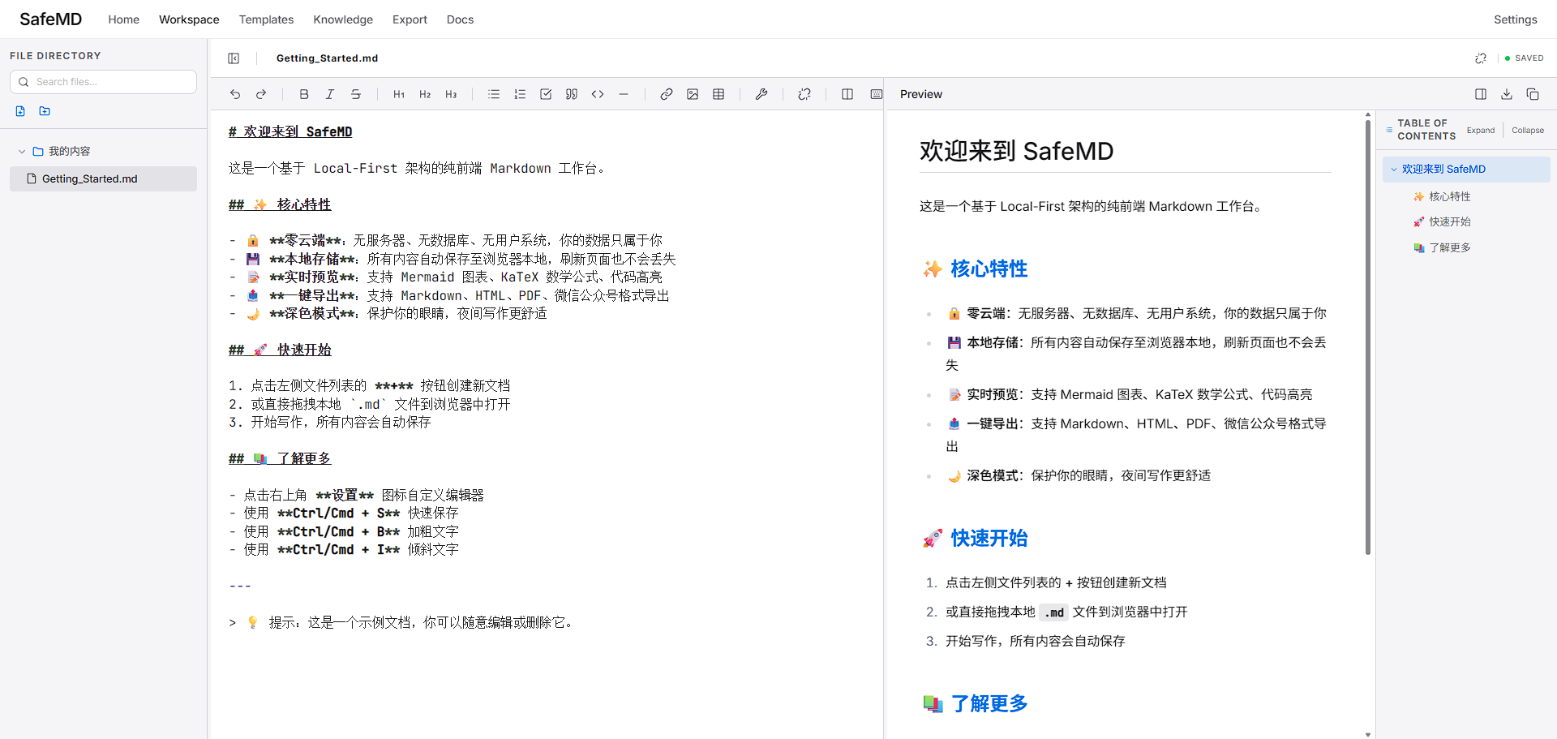Create a new folder in directory

pyautogui.click(x=45, y=111)
